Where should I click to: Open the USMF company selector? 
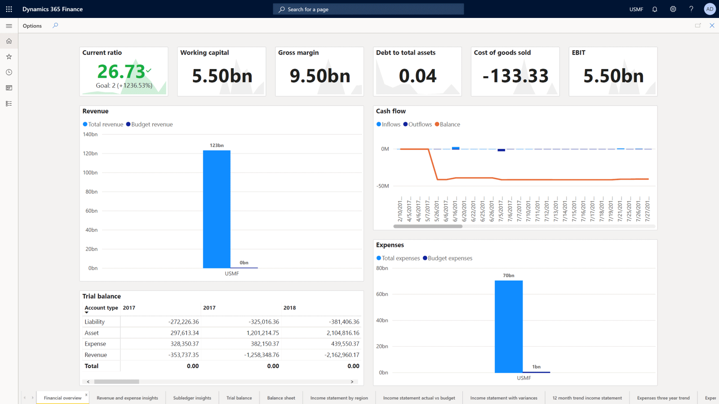click(636, 9)
